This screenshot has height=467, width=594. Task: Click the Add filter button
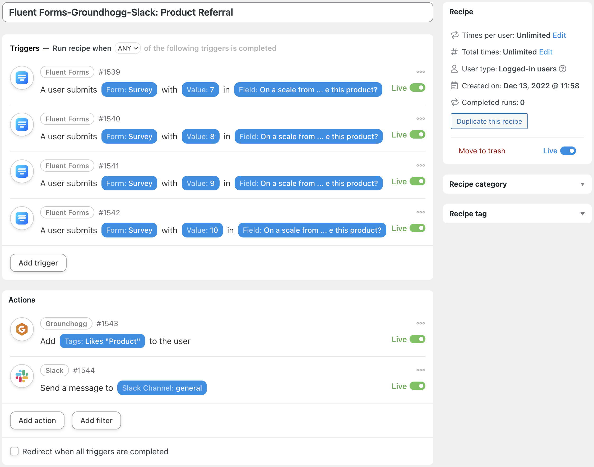[x=96, y=420]
